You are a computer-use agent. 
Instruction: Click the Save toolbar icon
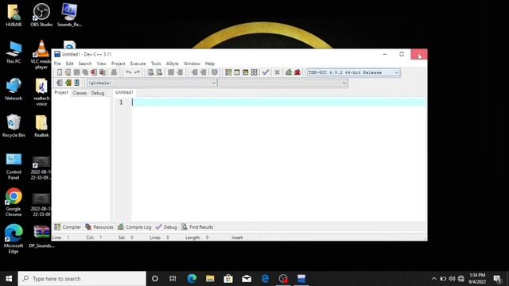pyautogui.click(x=76, y=72)
